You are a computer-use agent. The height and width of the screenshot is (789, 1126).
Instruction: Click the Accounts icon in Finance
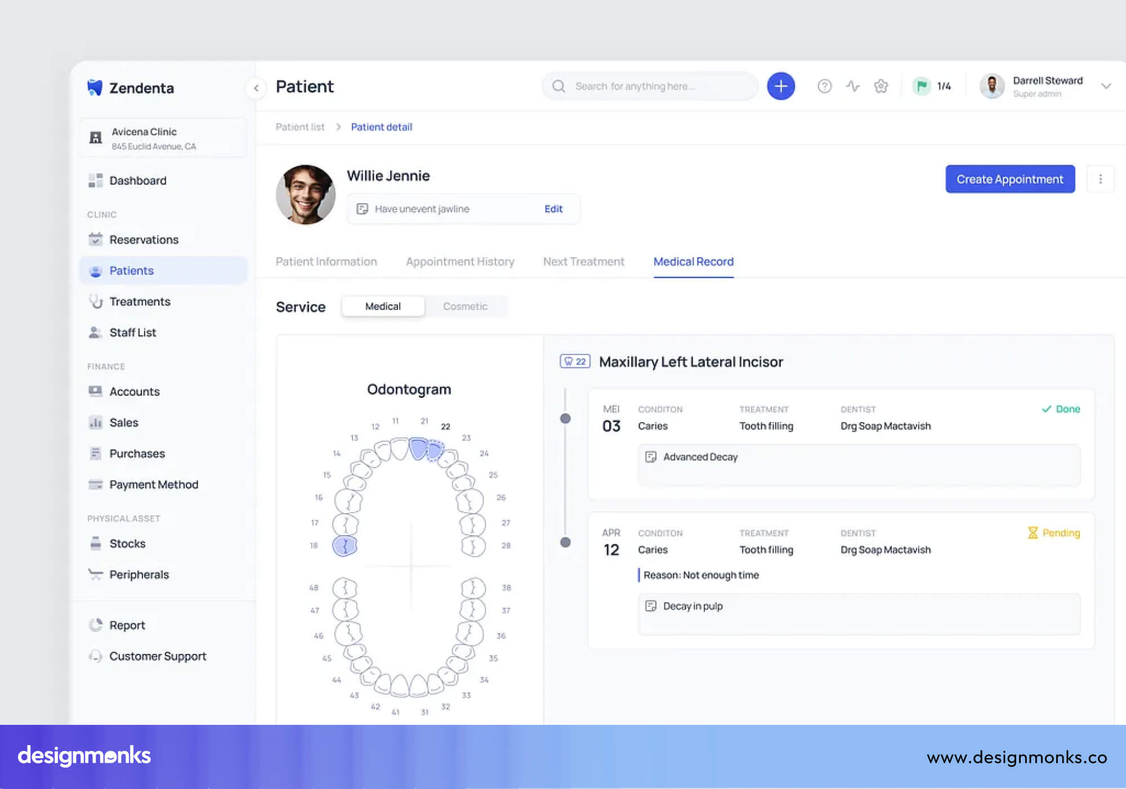tap(96, 391)
